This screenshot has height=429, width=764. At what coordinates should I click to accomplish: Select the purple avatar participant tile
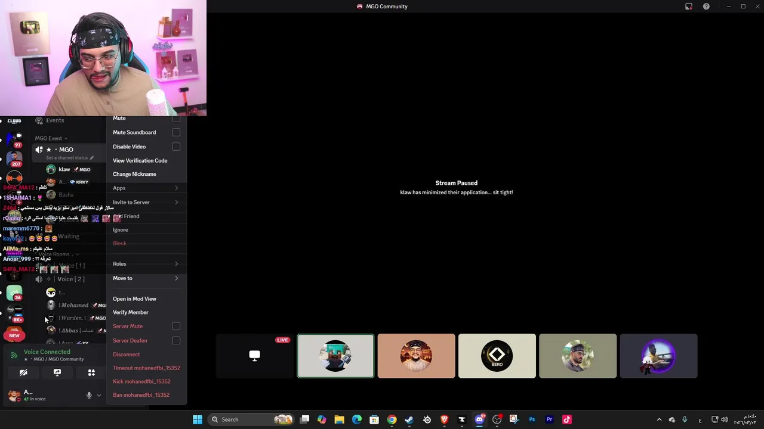[658, 356]
